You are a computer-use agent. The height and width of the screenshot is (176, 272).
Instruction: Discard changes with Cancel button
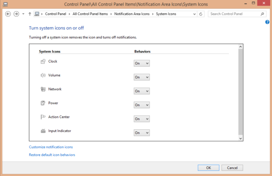coord(232,168)
